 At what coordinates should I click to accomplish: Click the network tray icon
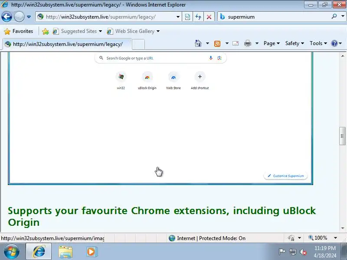[x=292, y=252]
